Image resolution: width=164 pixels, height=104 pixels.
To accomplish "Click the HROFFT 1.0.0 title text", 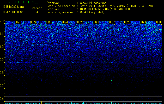I will (20, 2).
